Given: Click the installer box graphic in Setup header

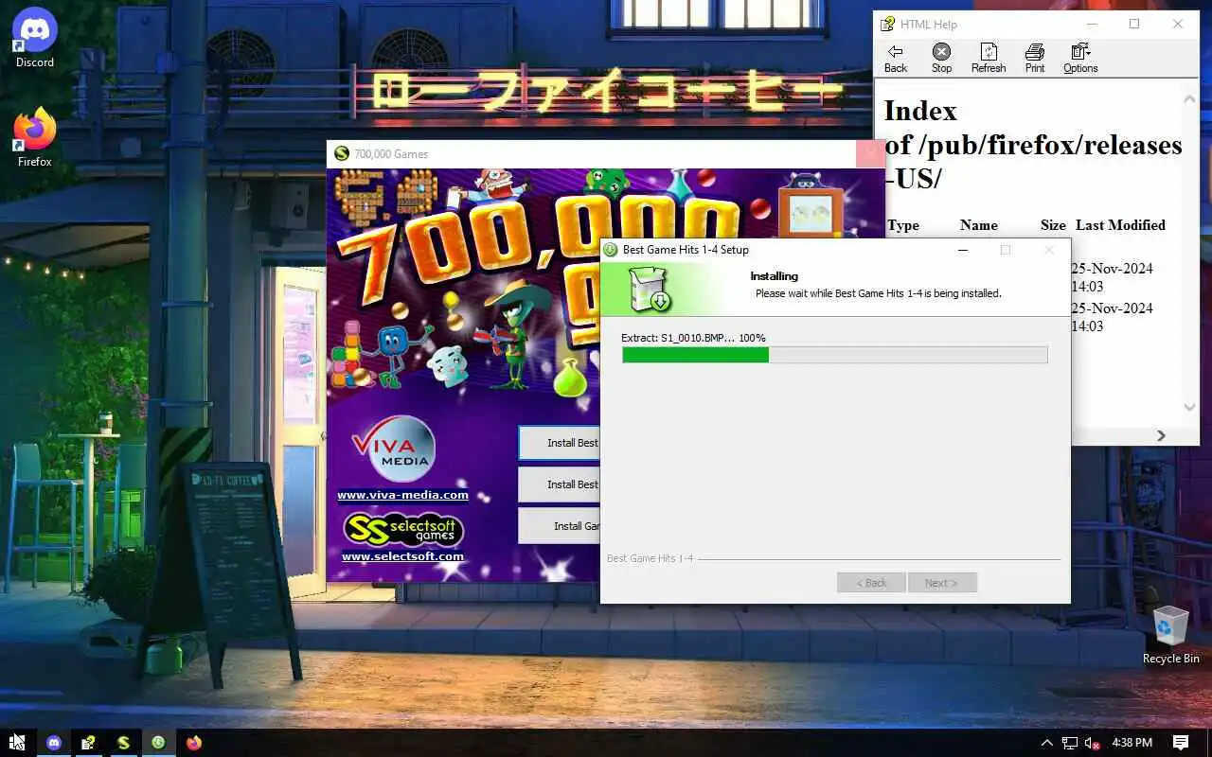Looking at the screenshot, I should (651, 290).
